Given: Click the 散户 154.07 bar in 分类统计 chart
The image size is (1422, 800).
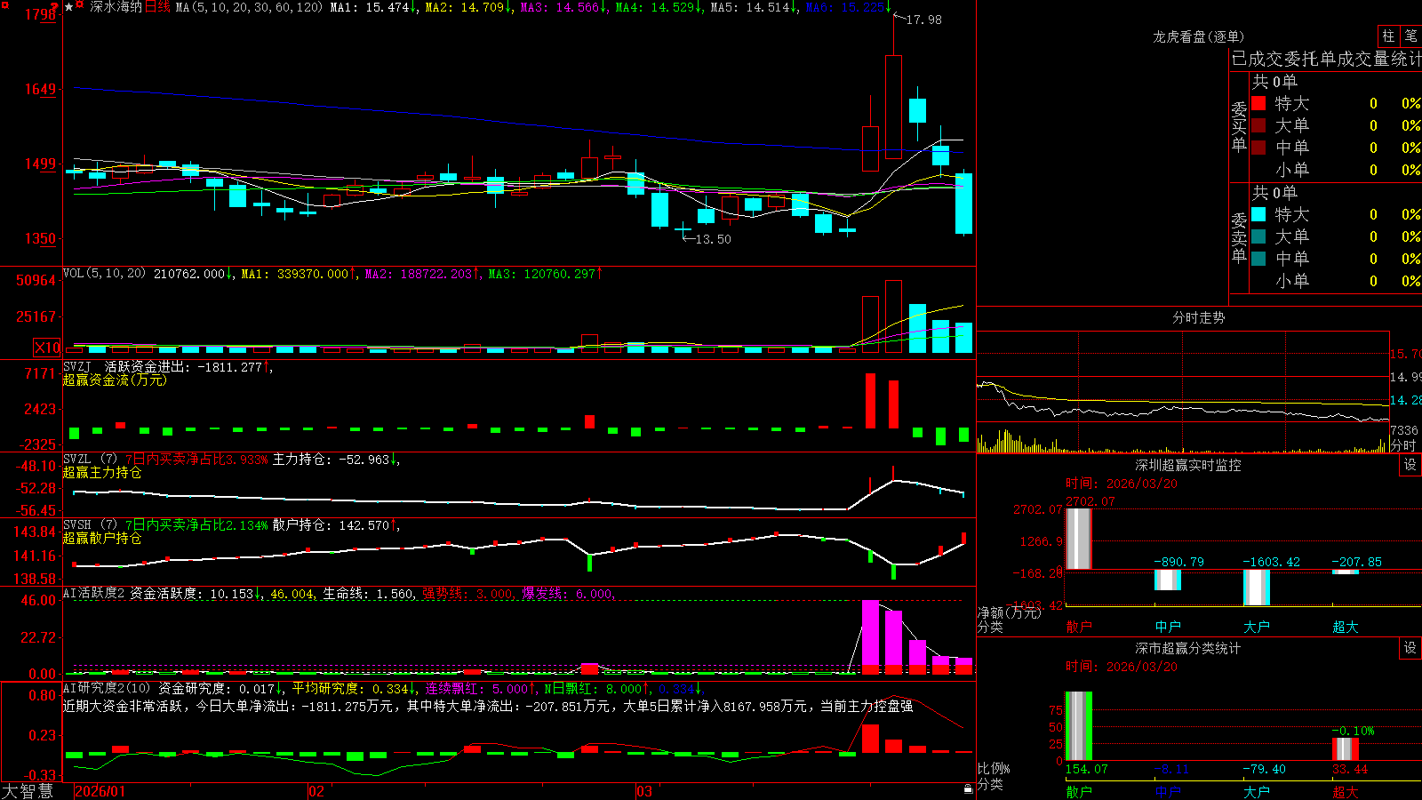Looking at the screenshot, I should coord(1078,726).
